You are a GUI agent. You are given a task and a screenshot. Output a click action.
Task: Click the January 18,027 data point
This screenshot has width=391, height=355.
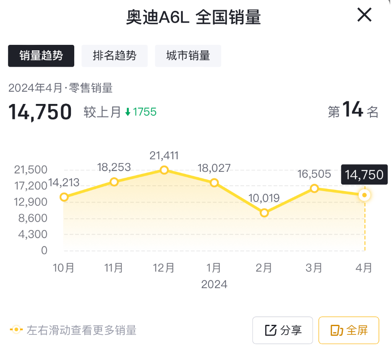(214, 183)
